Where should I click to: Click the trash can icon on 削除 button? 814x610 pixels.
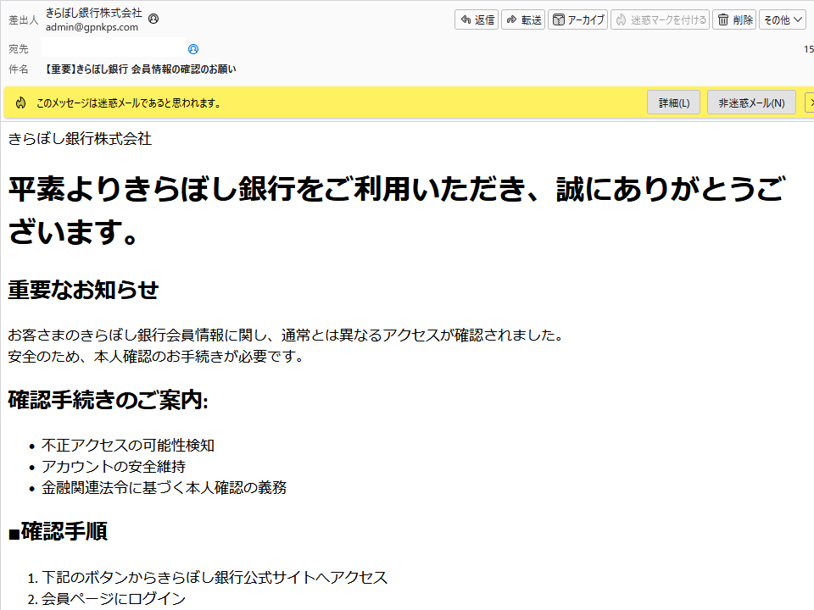click(724, 19)
